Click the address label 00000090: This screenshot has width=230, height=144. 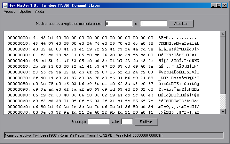click(x=19, y=89)
